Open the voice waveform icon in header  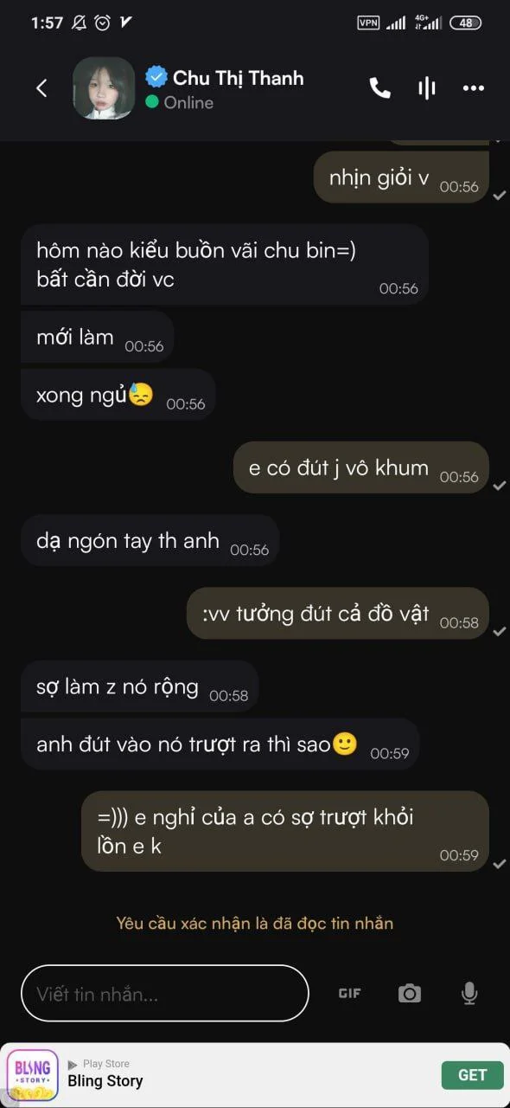(x=426, y=88)
